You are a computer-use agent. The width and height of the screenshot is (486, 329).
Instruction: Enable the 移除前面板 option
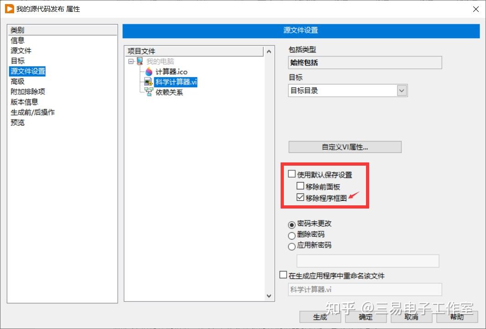point(301,186)
